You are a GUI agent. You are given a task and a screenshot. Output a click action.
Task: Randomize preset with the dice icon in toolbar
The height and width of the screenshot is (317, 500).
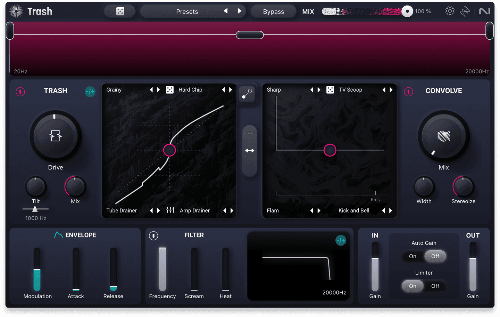point(119,11)
